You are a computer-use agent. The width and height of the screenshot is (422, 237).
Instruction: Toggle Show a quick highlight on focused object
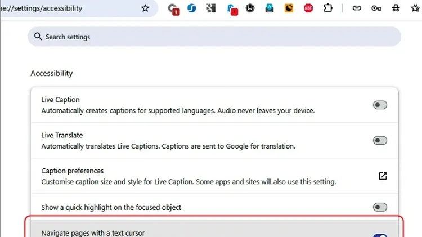point(380,207)
